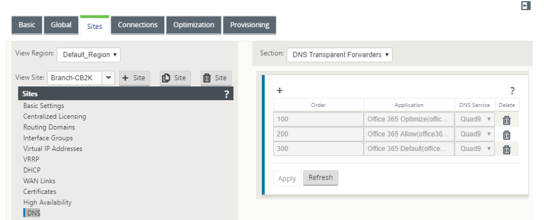Open Virtual IP Addresses settings
544x220 pixels.
coord(53,149)
